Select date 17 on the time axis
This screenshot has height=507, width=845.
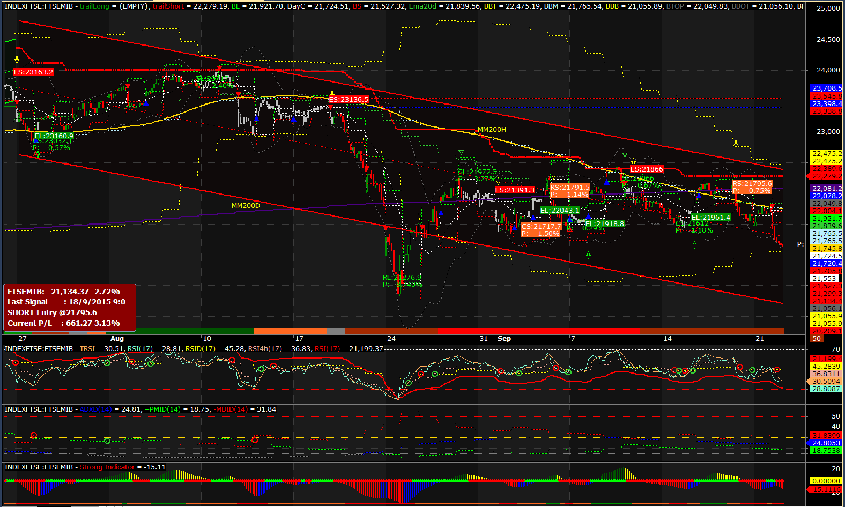click(x=299, y=339)
